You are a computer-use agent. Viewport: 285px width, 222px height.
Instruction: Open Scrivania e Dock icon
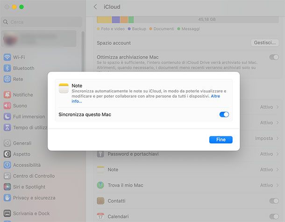tap(7, 213)
